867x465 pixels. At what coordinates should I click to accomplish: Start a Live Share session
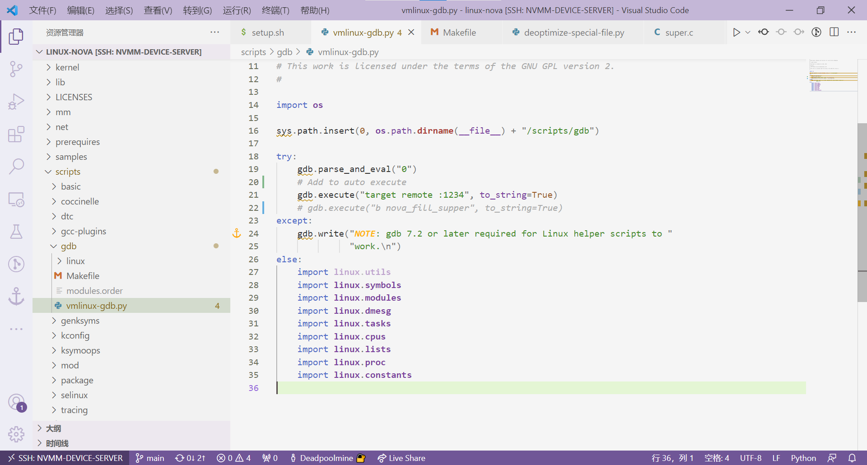pos(401,458)
